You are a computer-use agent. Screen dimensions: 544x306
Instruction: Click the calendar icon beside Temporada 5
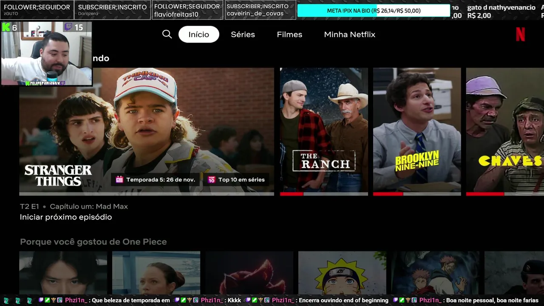click(x=119, y=179)
